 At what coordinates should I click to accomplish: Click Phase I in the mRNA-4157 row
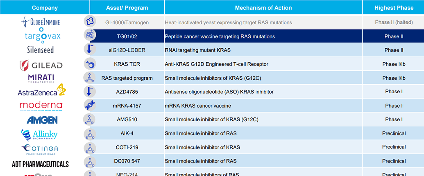click(394, 106)
